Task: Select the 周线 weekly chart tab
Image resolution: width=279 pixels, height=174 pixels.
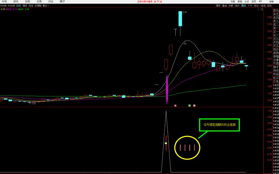Action: [25, 6]
